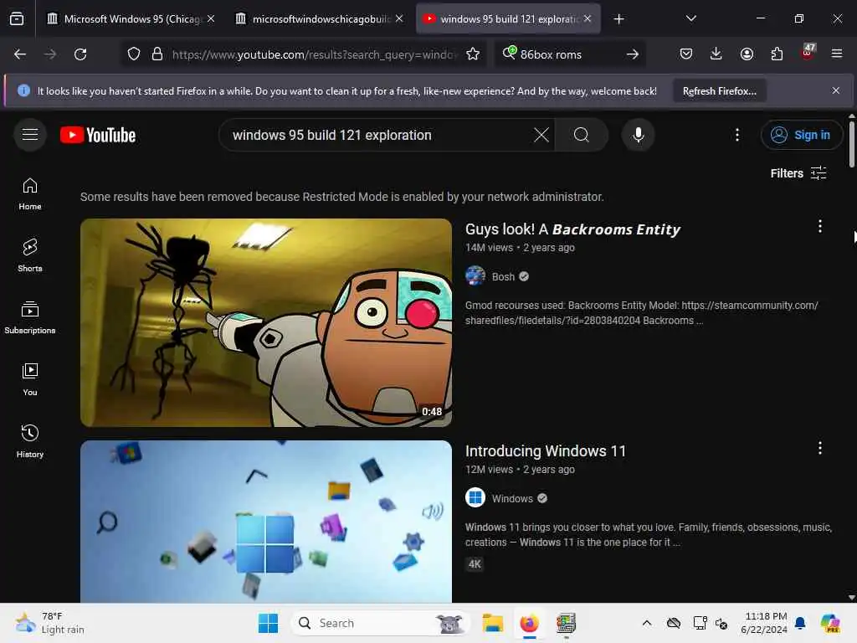Launch Copilot from the taskbar
The height and width of the screenshot is (643, 857).
pyautogui.click(x=830, y=623)
